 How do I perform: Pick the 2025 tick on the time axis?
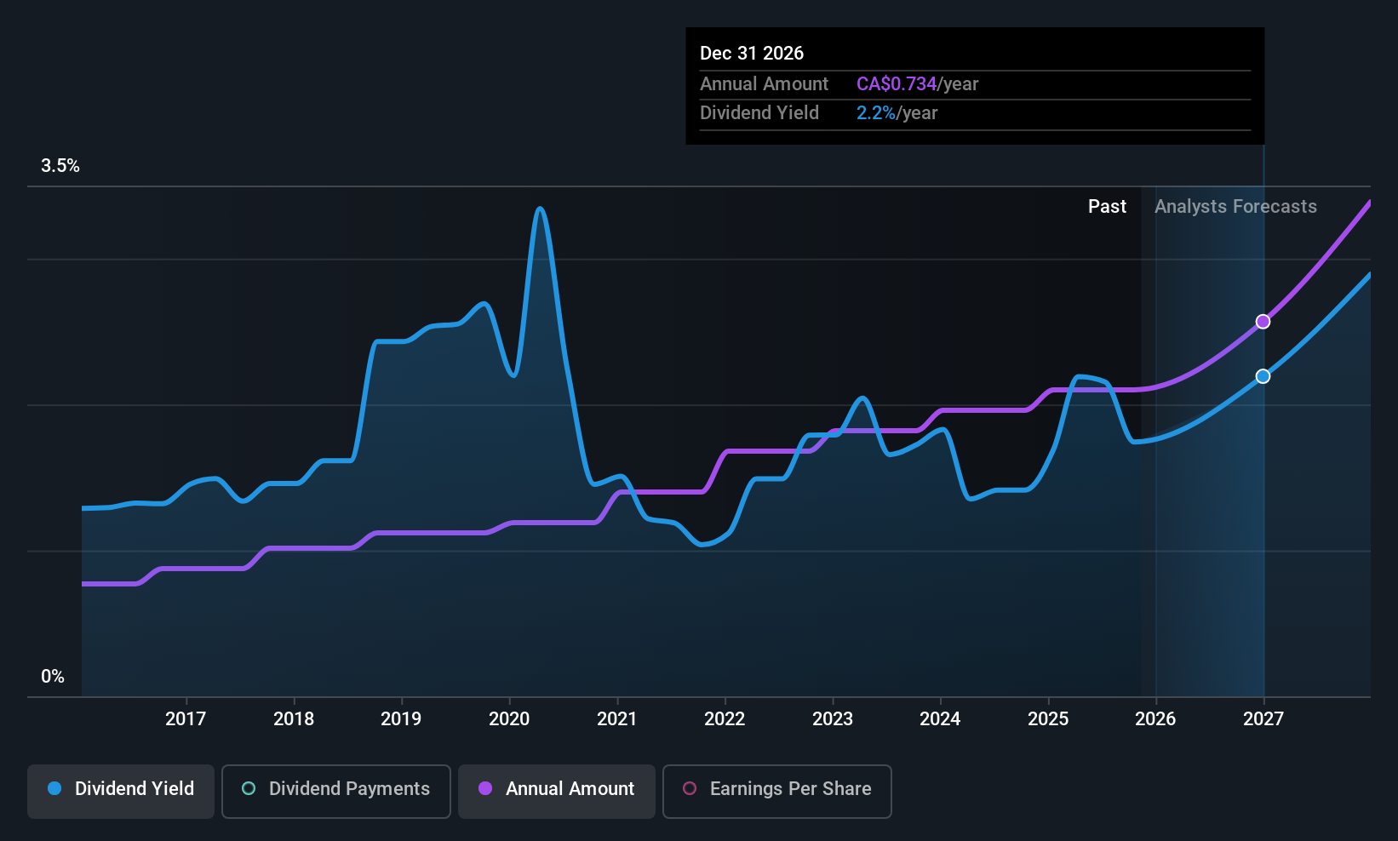tap(1048, 719)
